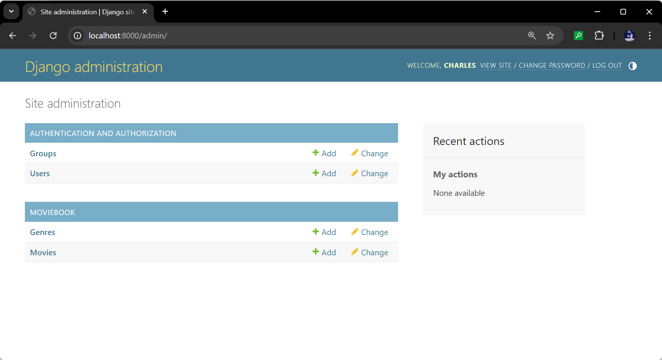Toggle the light/dark theme icon
Screen dimensions: 662x360
click(x=632, y=66)
